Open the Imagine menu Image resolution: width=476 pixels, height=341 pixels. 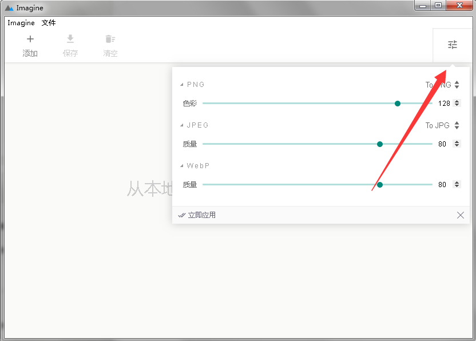pyautogui.click(x=21, y=23)
